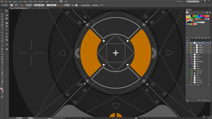Select the Paintbrush tool

pos(2,36)
